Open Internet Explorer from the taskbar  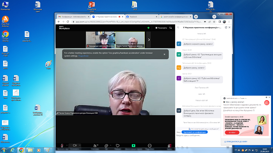pos(12,150)
